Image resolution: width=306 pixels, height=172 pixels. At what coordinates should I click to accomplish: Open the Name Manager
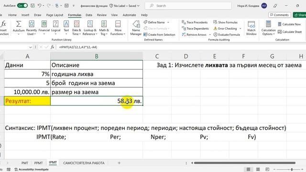tap(136, 28)
